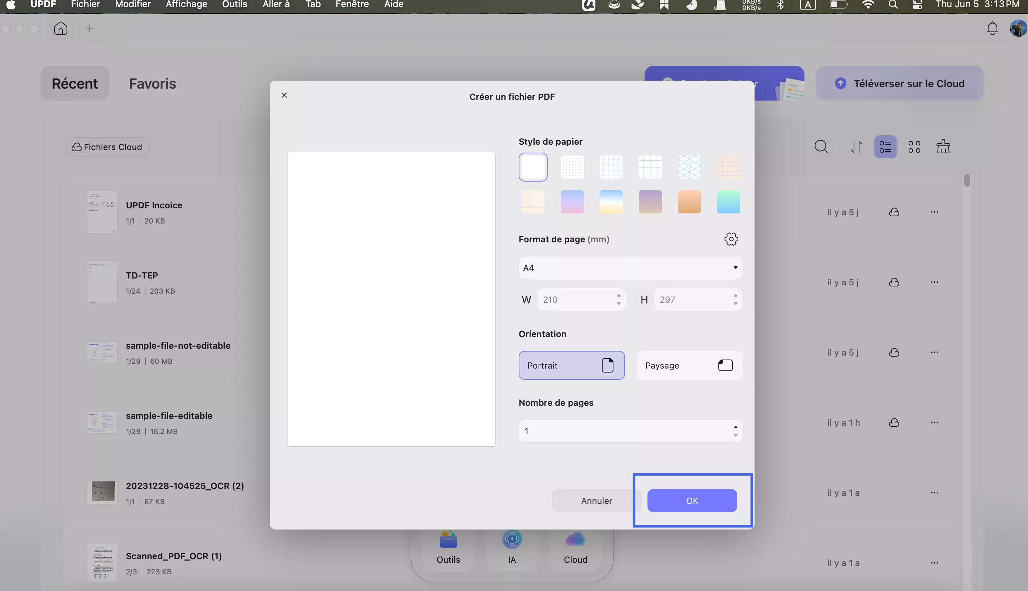Viewport: 1028px width, 591px height.
Task: Open the Fichier menu
Action: pos(85,4)
